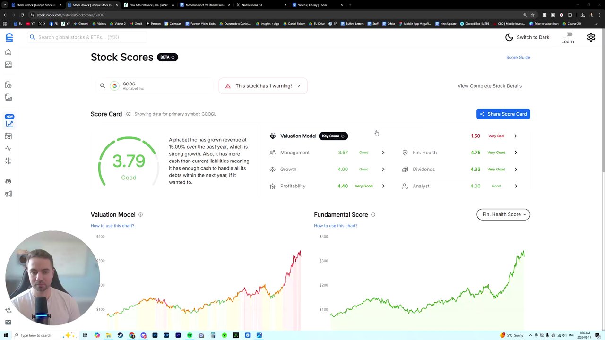Viewport: 605px width, 340px height.
Task: Click the 3.79 Good score gauge
Action: click(x=129, y=162)
